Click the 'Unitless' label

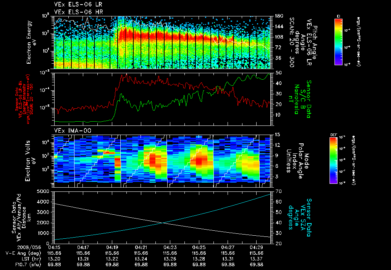tap(289, 161)
